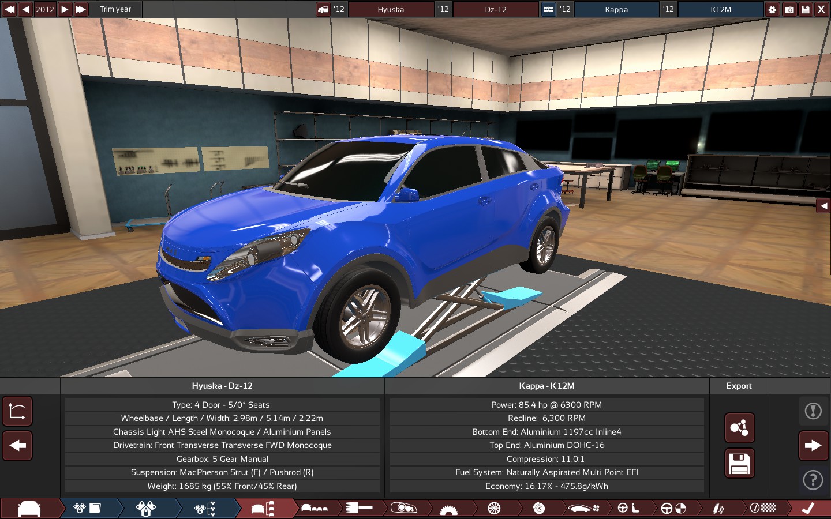This screenshot has height=519, width=831.
Task: Click the Wheelbase / Length / Width row
Action: (222, 418)
